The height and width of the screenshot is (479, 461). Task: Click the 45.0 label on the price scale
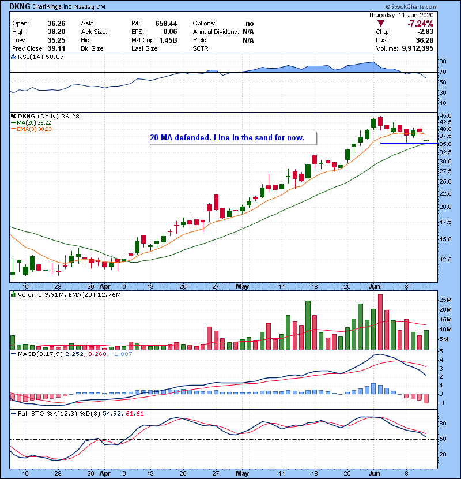click(x=445, y=116)
